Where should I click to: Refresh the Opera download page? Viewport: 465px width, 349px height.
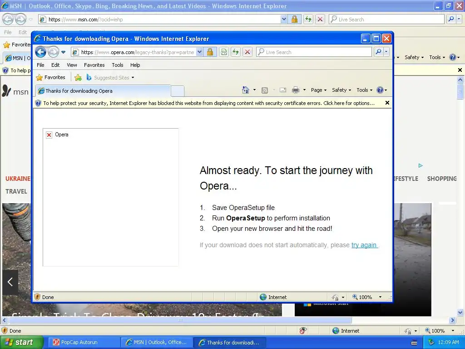point(236,52)
